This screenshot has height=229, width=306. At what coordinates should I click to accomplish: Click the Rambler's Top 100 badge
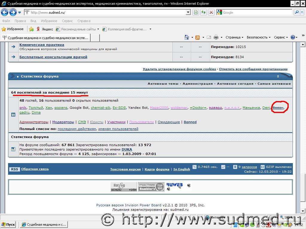(151, 187)
